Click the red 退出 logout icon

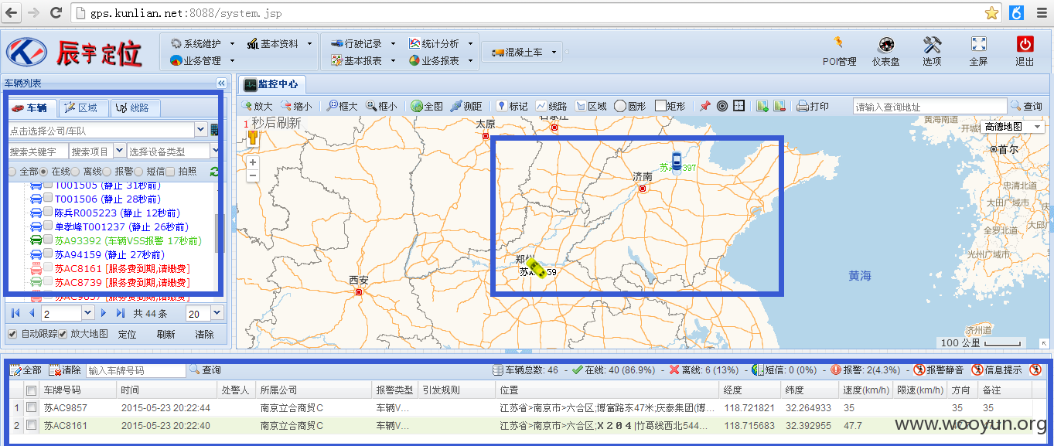coord(1025,44)
